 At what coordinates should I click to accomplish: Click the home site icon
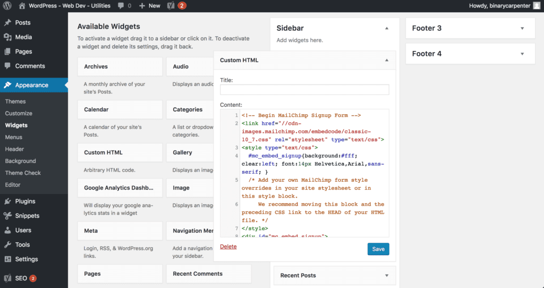[x=22, y=5]
